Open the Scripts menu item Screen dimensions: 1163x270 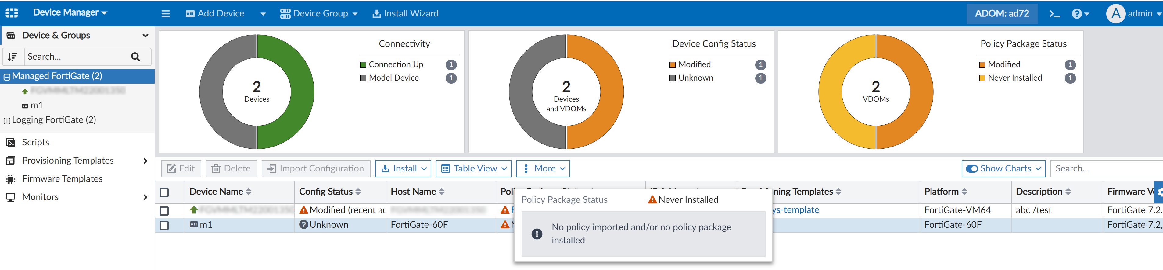click(35, 142)
